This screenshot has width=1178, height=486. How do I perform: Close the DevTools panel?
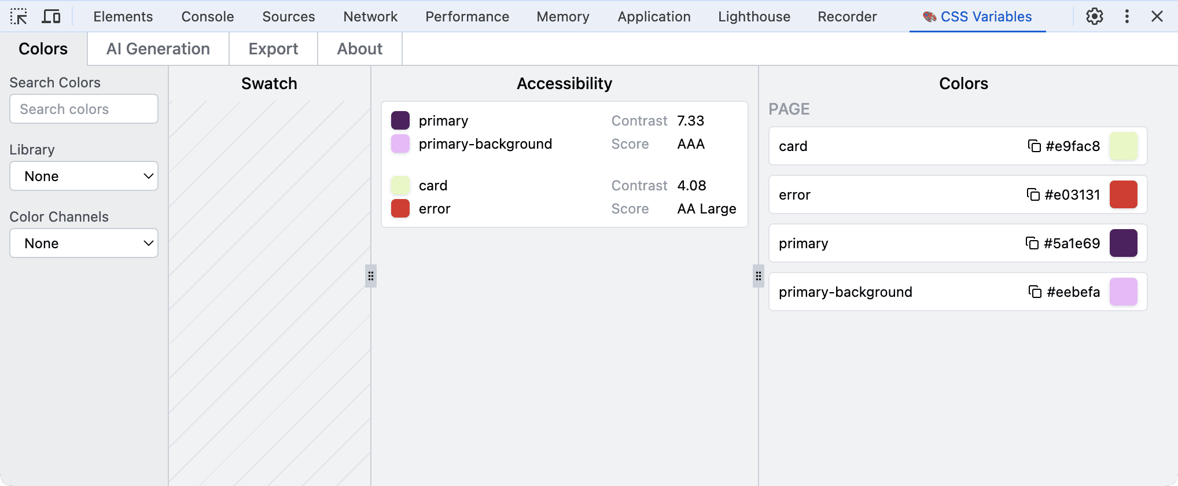[1157, 16]
